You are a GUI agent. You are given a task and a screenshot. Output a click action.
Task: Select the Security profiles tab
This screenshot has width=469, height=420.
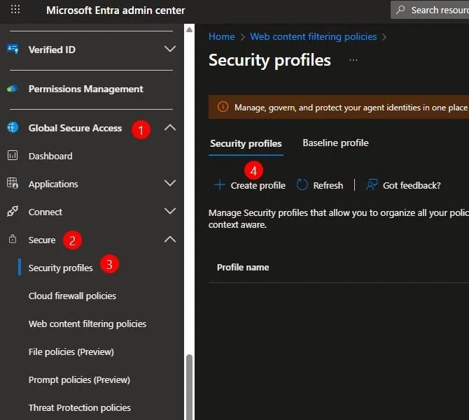coord(246,143)
